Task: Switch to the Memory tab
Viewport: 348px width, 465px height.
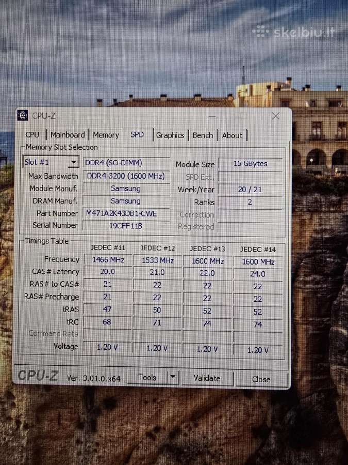Action: click(106, 135)
